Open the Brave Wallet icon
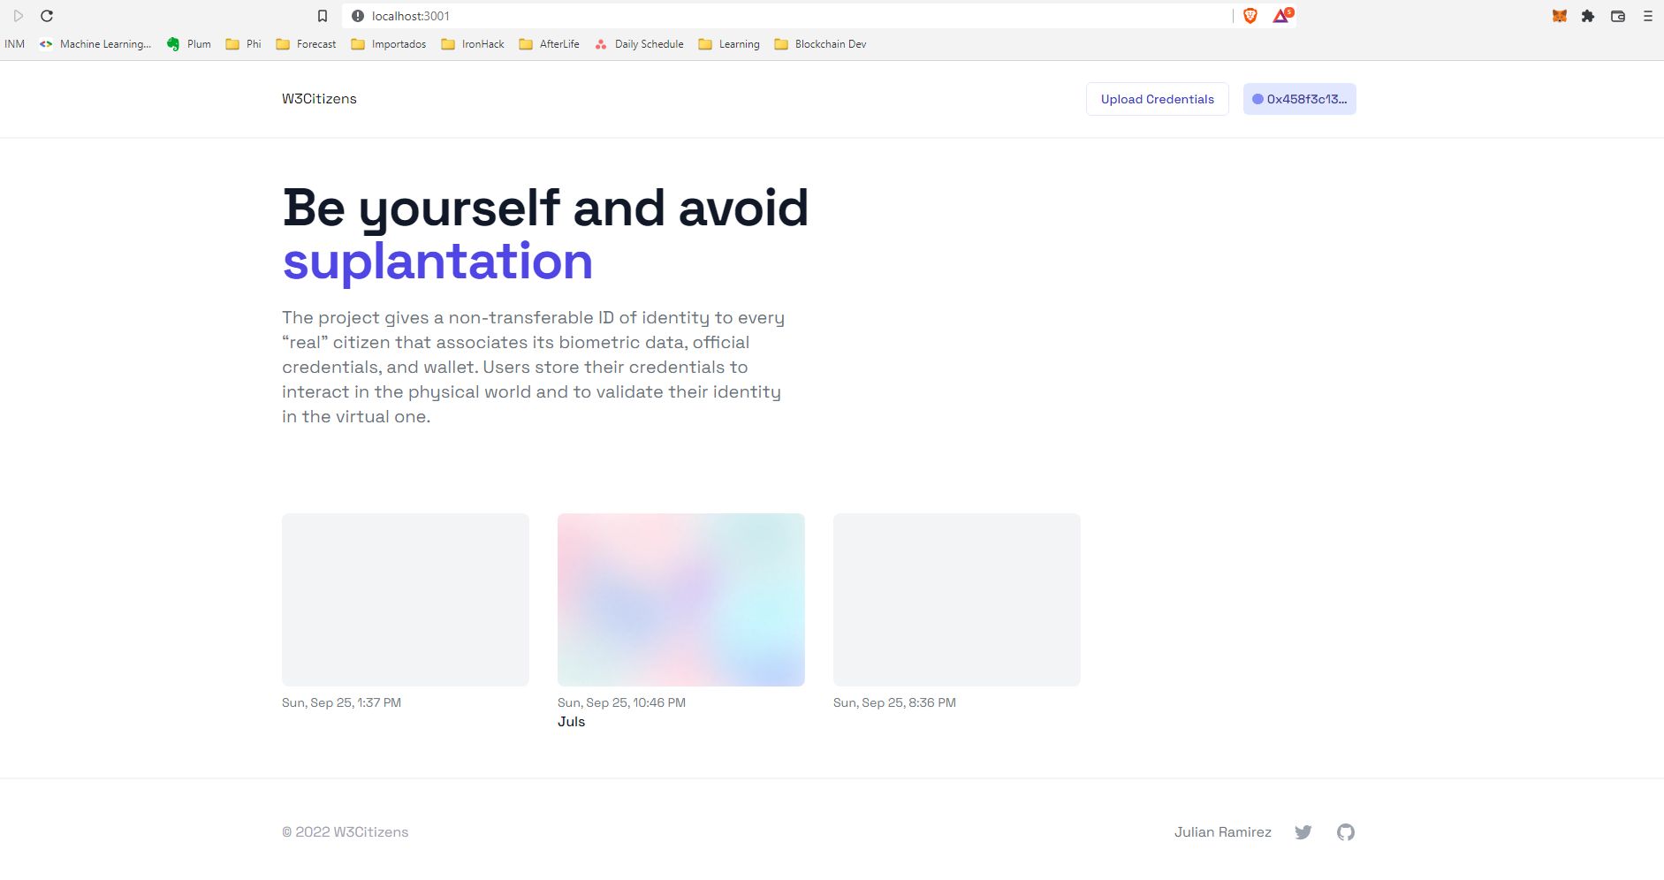 click(x=1618, y=16)
